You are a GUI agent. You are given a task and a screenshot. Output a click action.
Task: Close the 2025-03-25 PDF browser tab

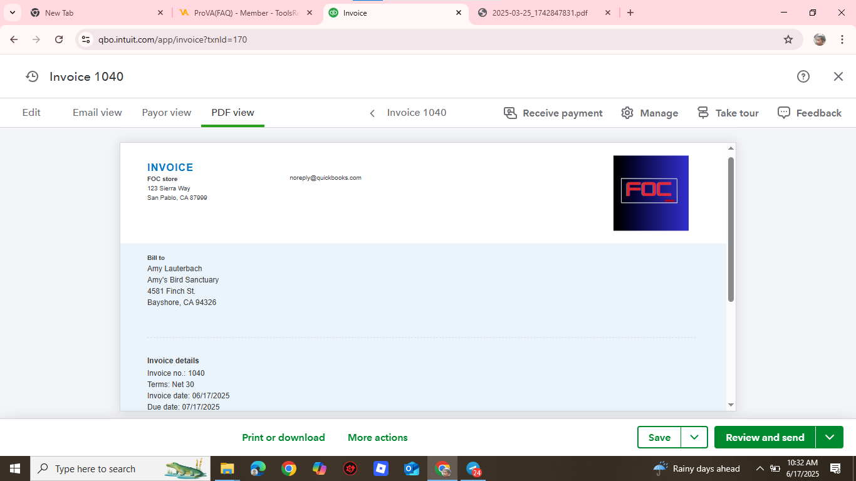click(608, 13)
